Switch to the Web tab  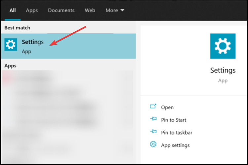click(90, 11)
